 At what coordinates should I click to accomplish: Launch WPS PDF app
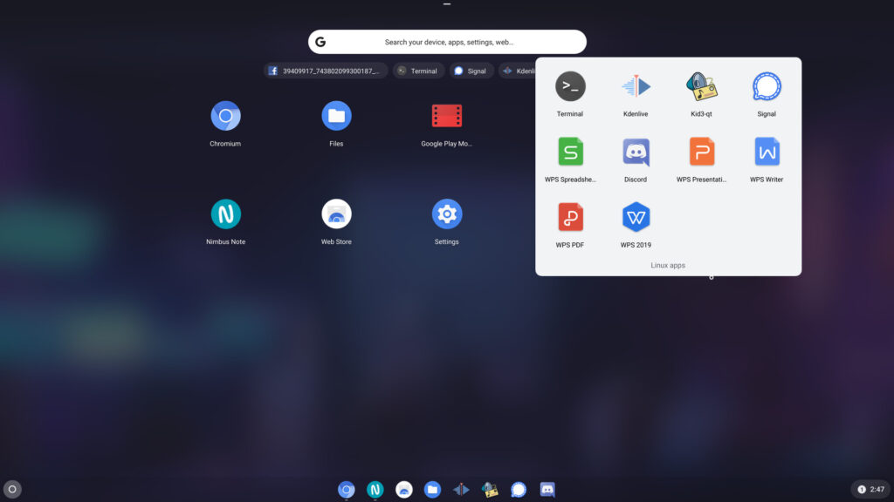click(570, 217)
